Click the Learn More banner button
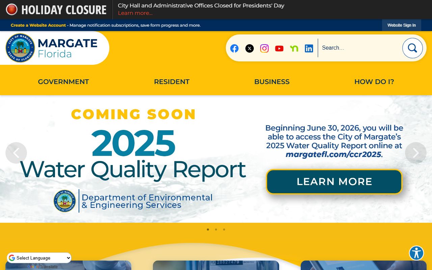Viewport: 432px width, 270px height. tap(334, 182)
